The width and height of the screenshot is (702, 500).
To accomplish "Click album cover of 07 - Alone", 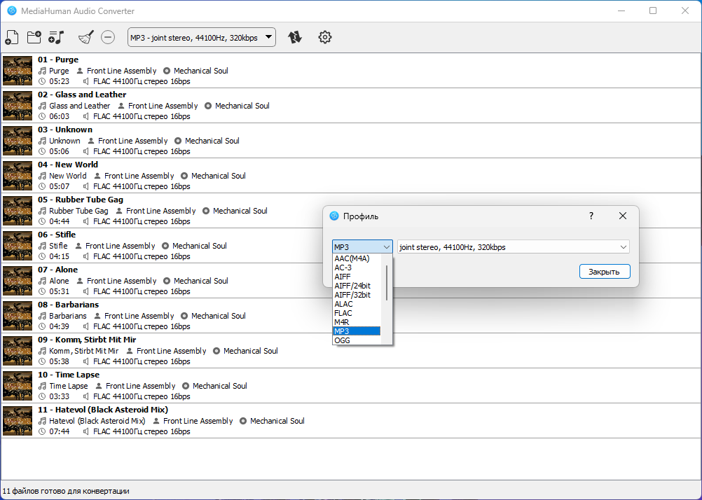I will click(x=18, y=281).
